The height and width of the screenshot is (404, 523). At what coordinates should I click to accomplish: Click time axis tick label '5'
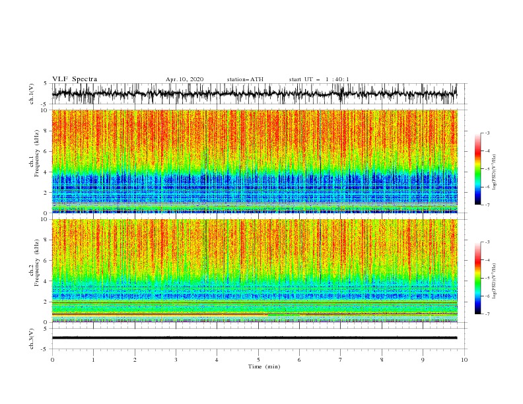258,360
